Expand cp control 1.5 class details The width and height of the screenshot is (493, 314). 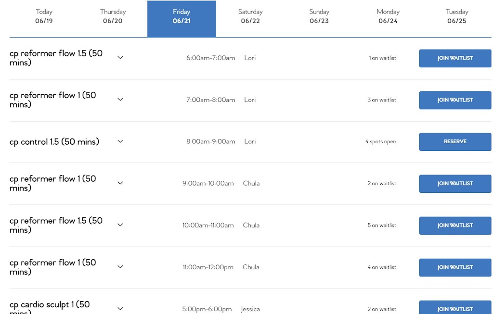(x=120, y=141)
